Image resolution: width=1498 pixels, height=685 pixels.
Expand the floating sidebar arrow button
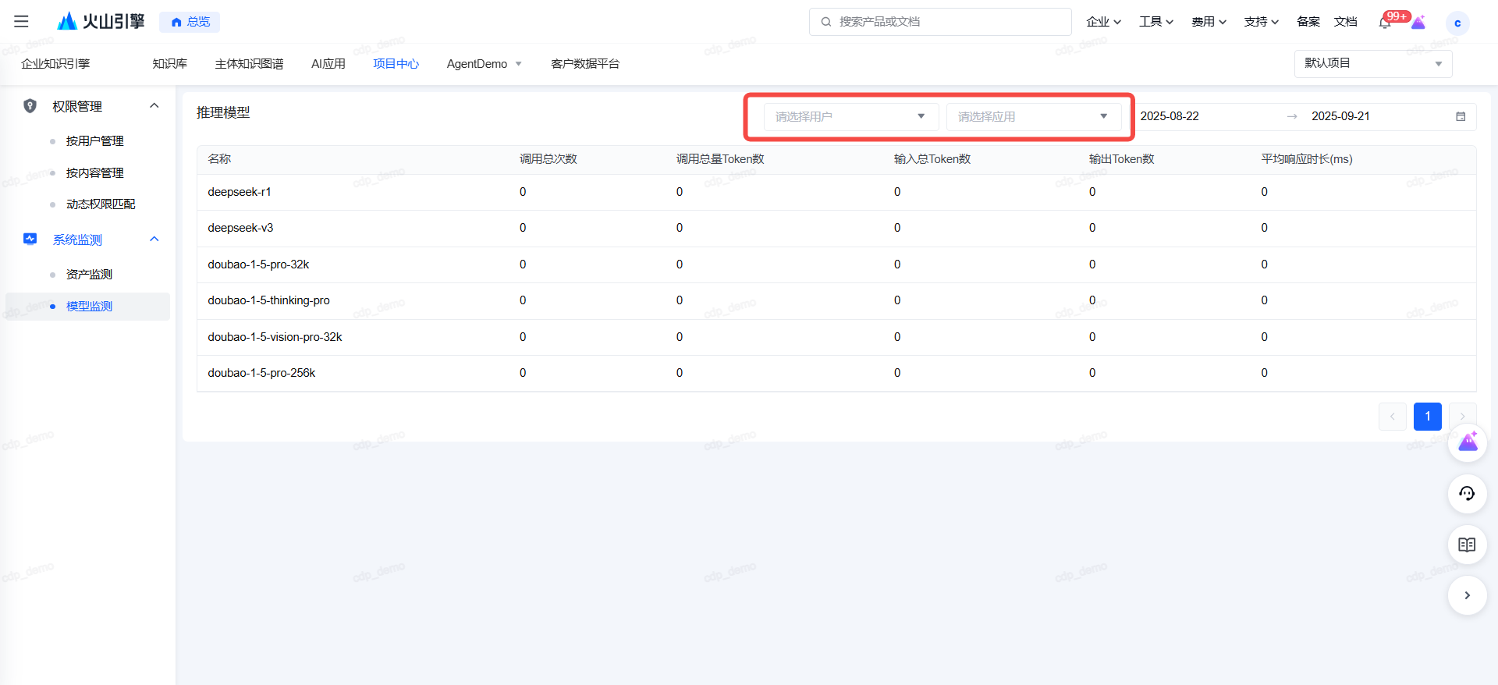1467,595
